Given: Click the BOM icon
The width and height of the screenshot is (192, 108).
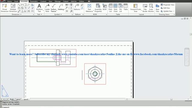Looking at the screenshot, I should click(105, 7).
